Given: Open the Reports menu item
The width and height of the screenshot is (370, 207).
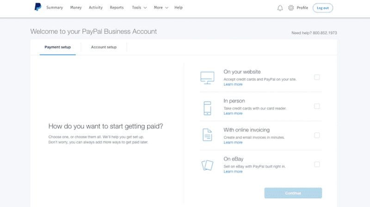Looking at the screenshot, I should tap(117, 7).
